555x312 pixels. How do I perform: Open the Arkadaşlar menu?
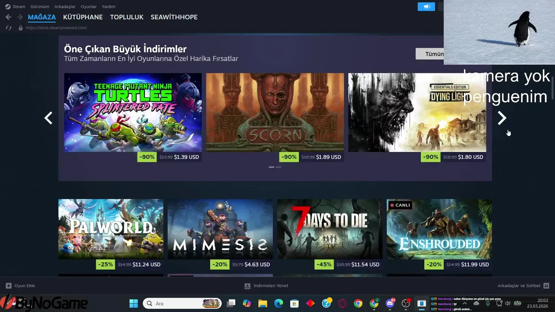click(x=65, y=6)
